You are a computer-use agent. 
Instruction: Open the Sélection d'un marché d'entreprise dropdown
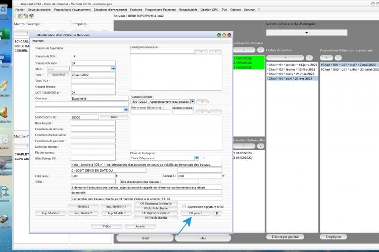coord(307,33)
